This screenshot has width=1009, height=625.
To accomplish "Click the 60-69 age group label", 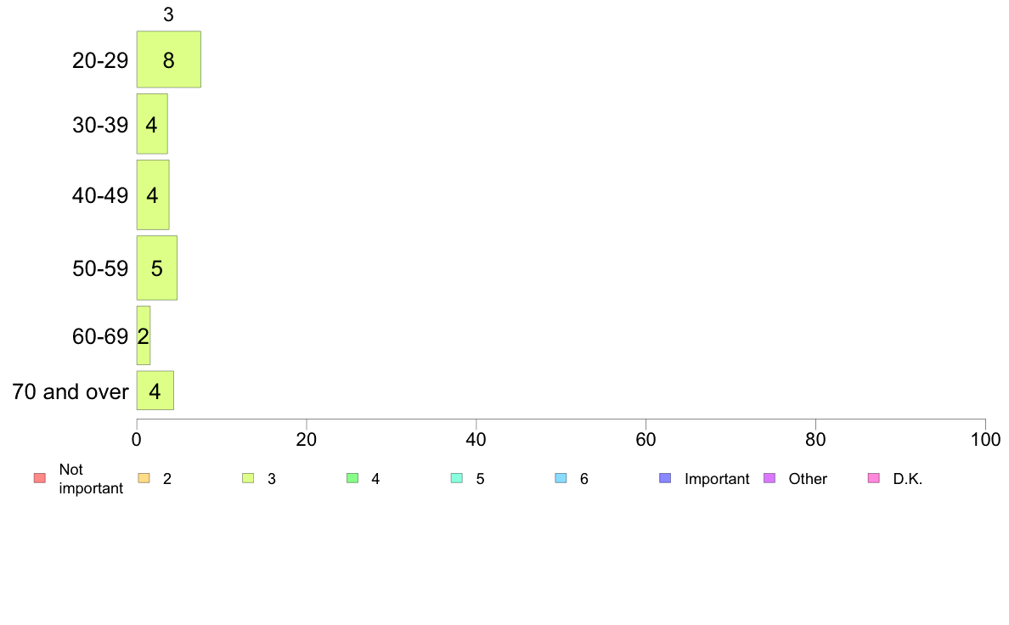I will [100, 336].
